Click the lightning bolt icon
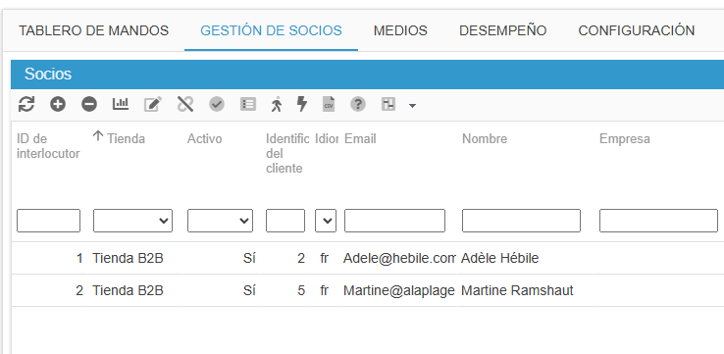The image size is (724, 354). (x=302, y=104)
